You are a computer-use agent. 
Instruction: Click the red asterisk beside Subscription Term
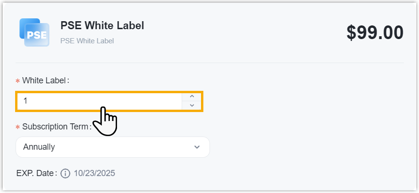tap(18, 128)
